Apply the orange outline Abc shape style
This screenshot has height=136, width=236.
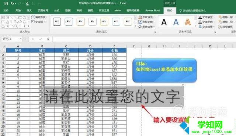(x=81, y=22)
